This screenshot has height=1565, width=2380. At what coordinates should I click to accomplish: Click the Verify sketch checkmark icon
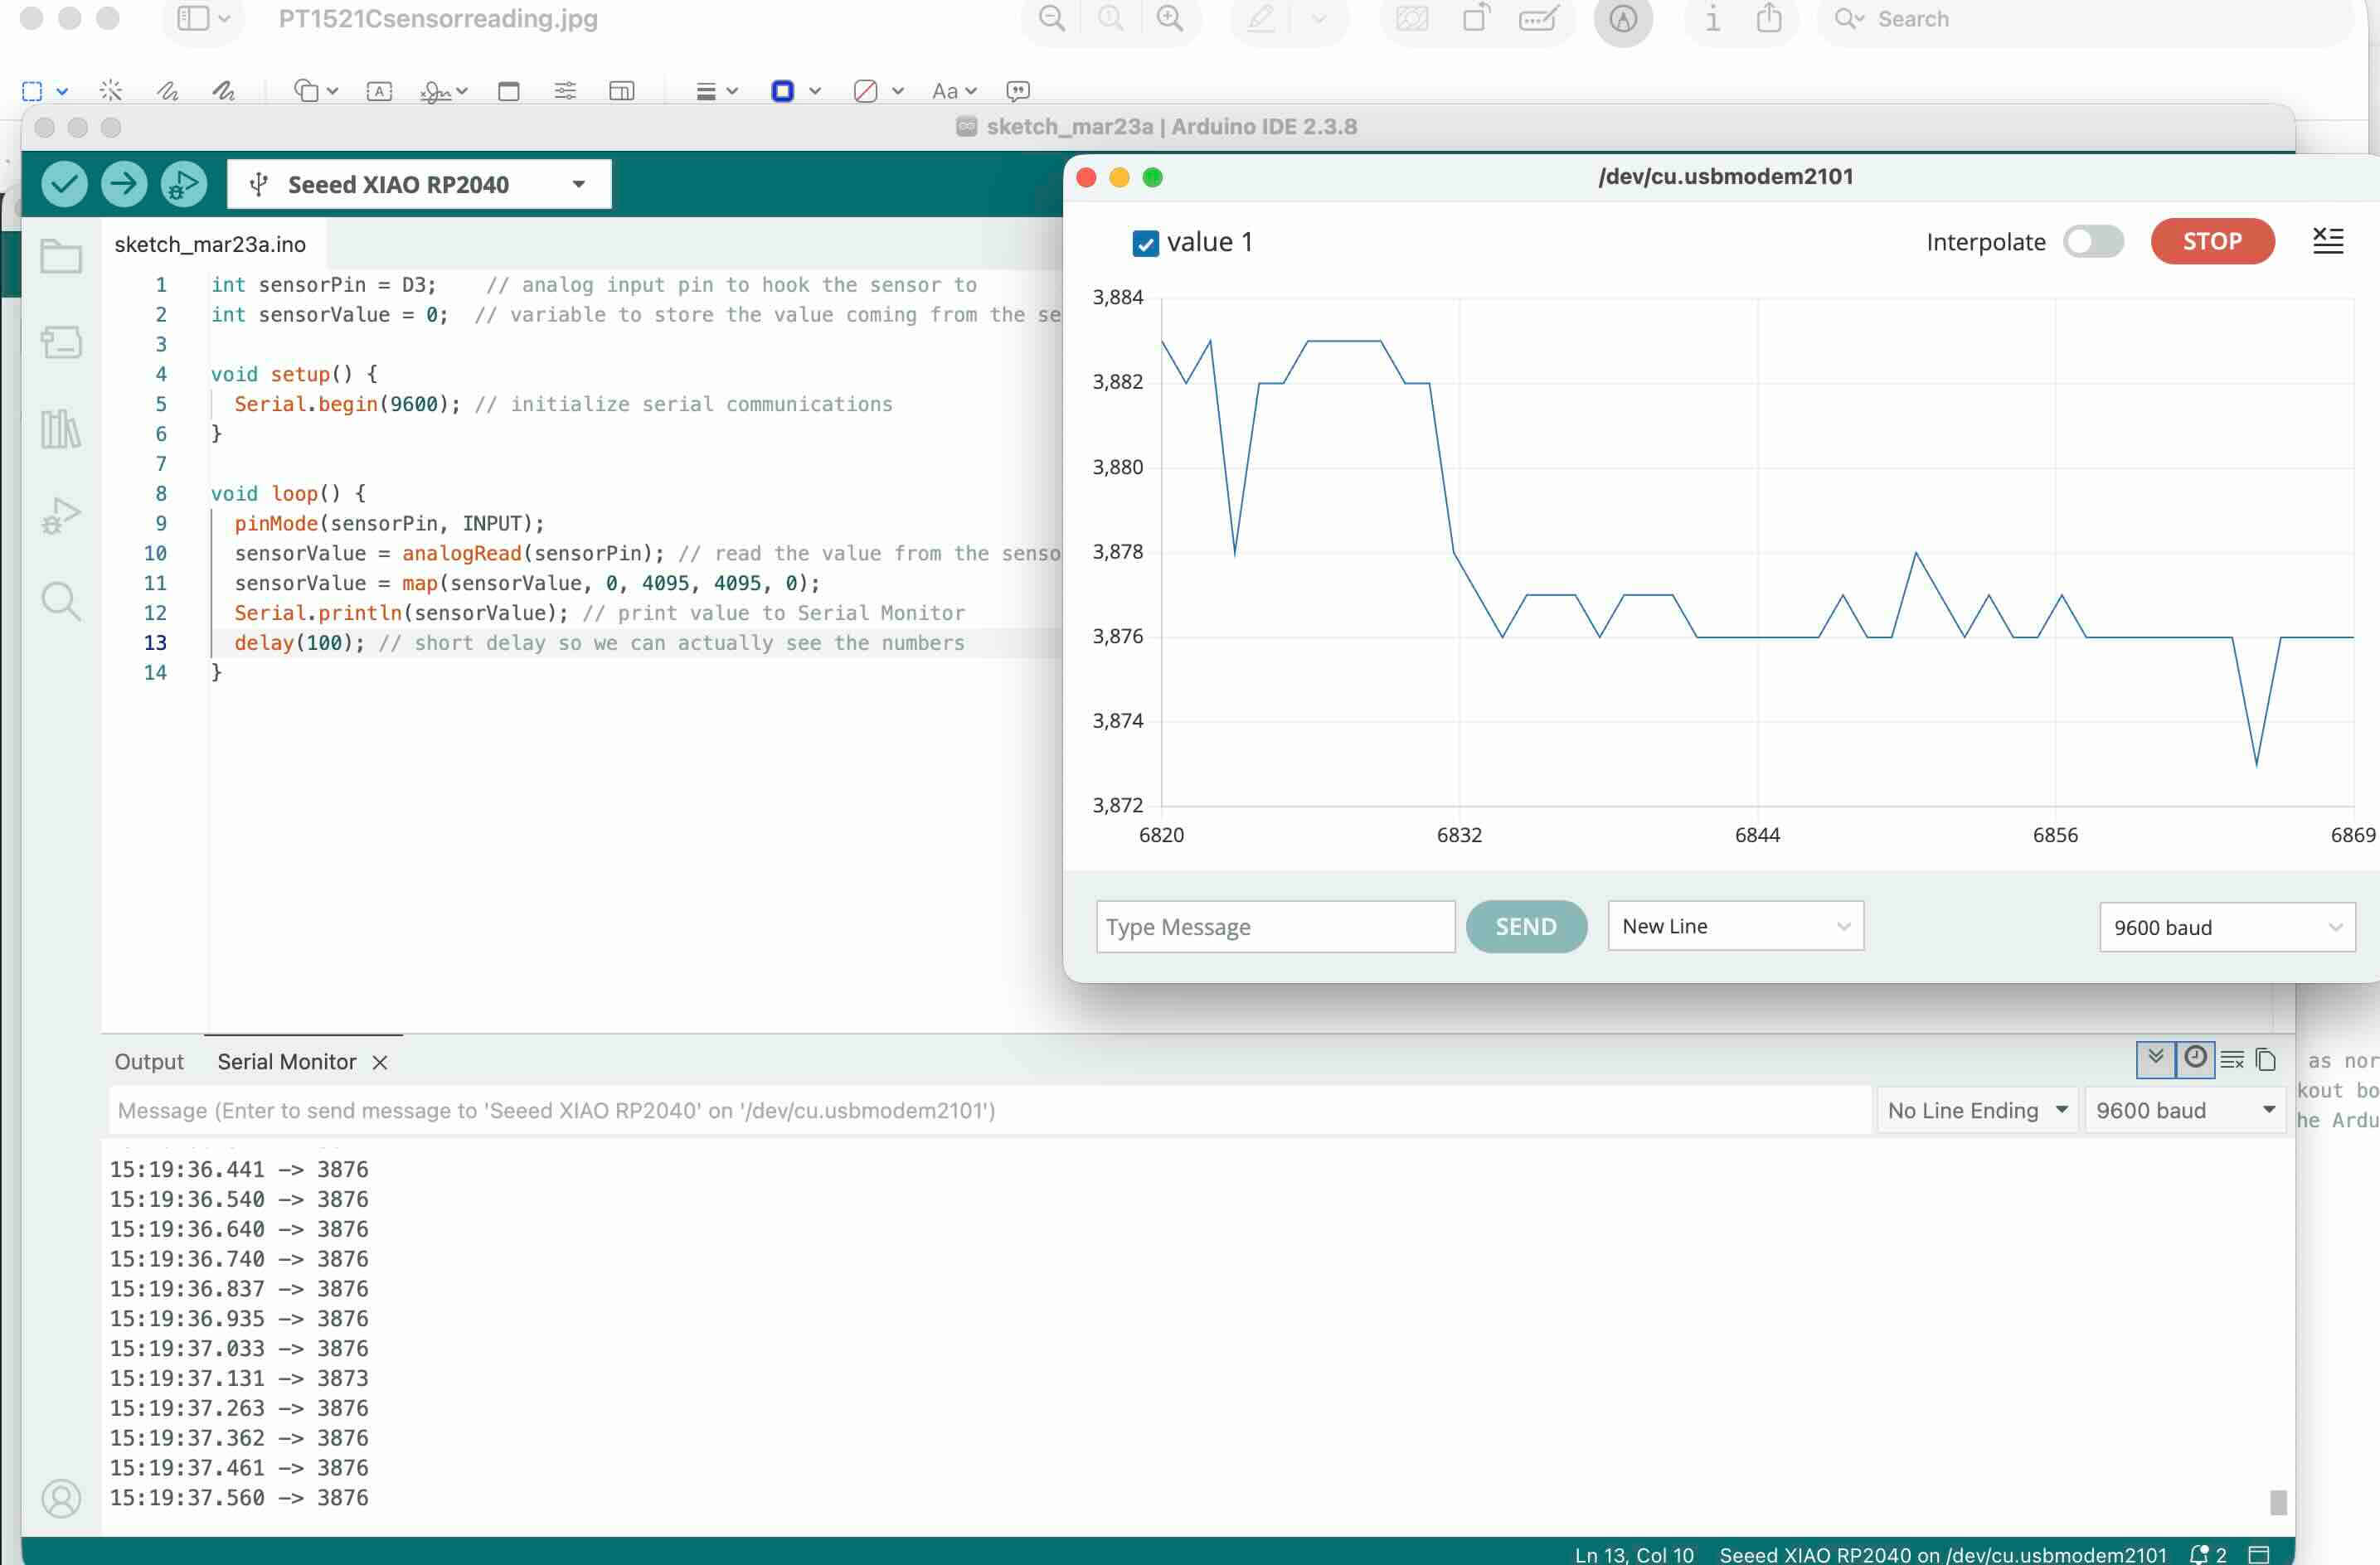coord(64,184)
